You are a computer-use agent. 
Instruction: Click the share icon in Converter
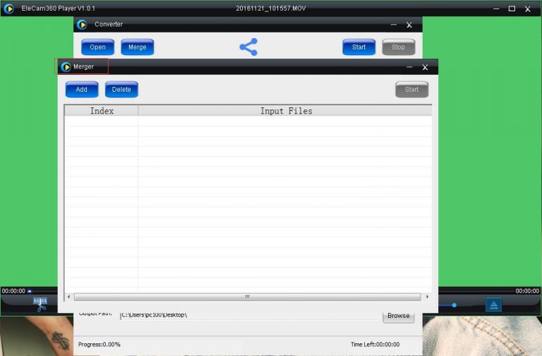point(248,47)
